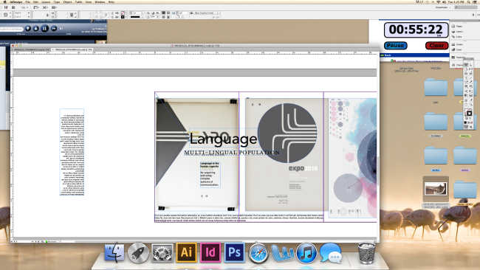Open the Object menu

point(67,1)
